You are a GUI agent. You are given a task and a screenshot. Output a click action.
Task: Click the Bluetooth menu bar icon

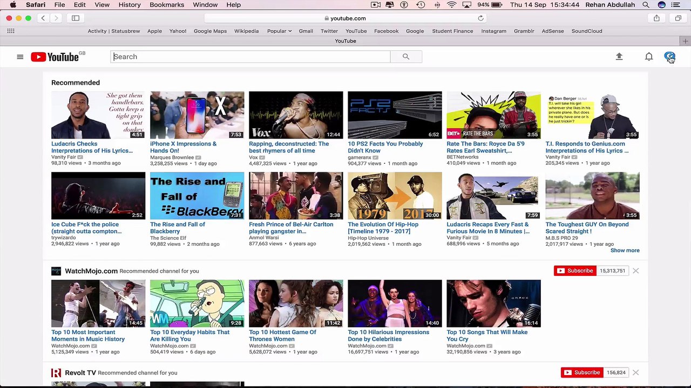pyautogui.click(x=437, y=5)
